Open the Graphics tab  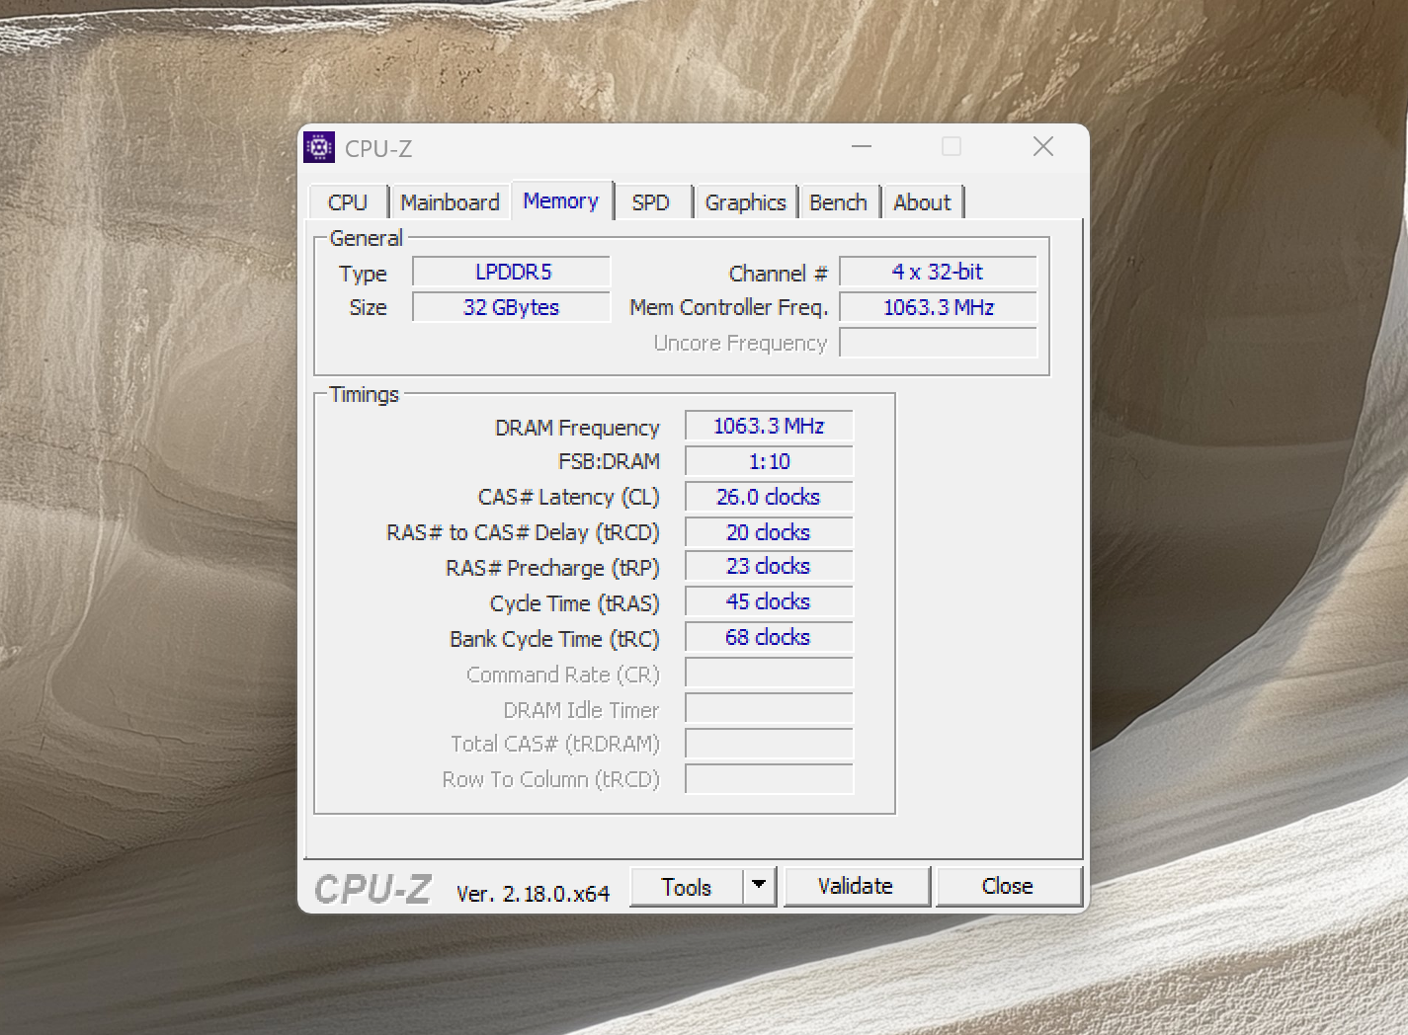(745, 202)
